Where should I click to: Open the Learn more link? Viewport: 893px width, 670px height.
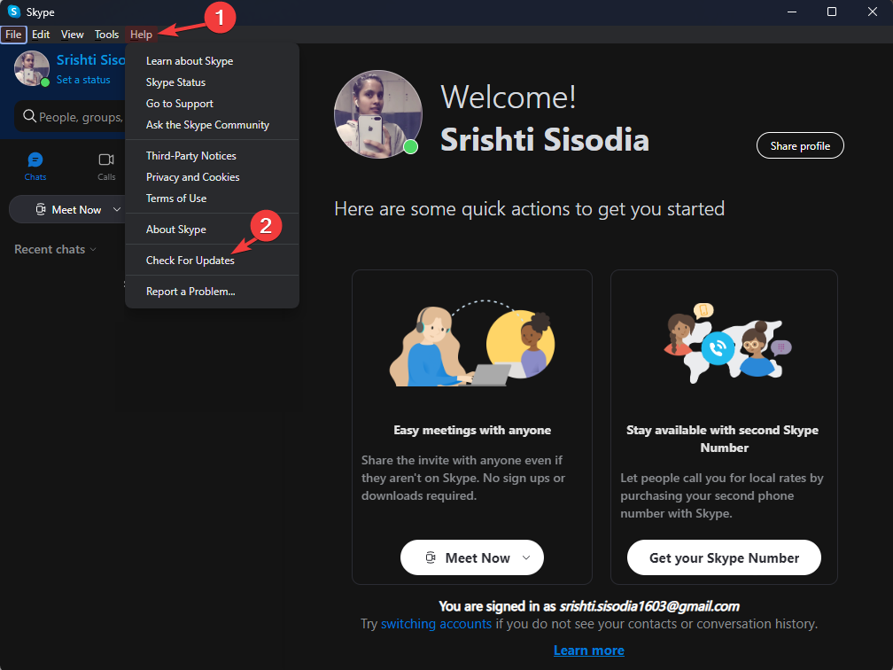click(589, 651)
